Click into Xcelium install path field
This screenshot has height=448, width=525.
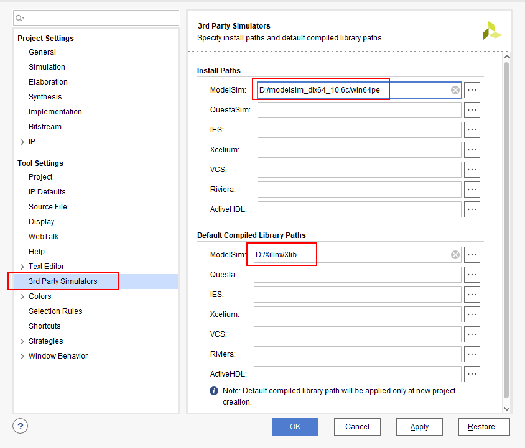(x=360, y=150)
